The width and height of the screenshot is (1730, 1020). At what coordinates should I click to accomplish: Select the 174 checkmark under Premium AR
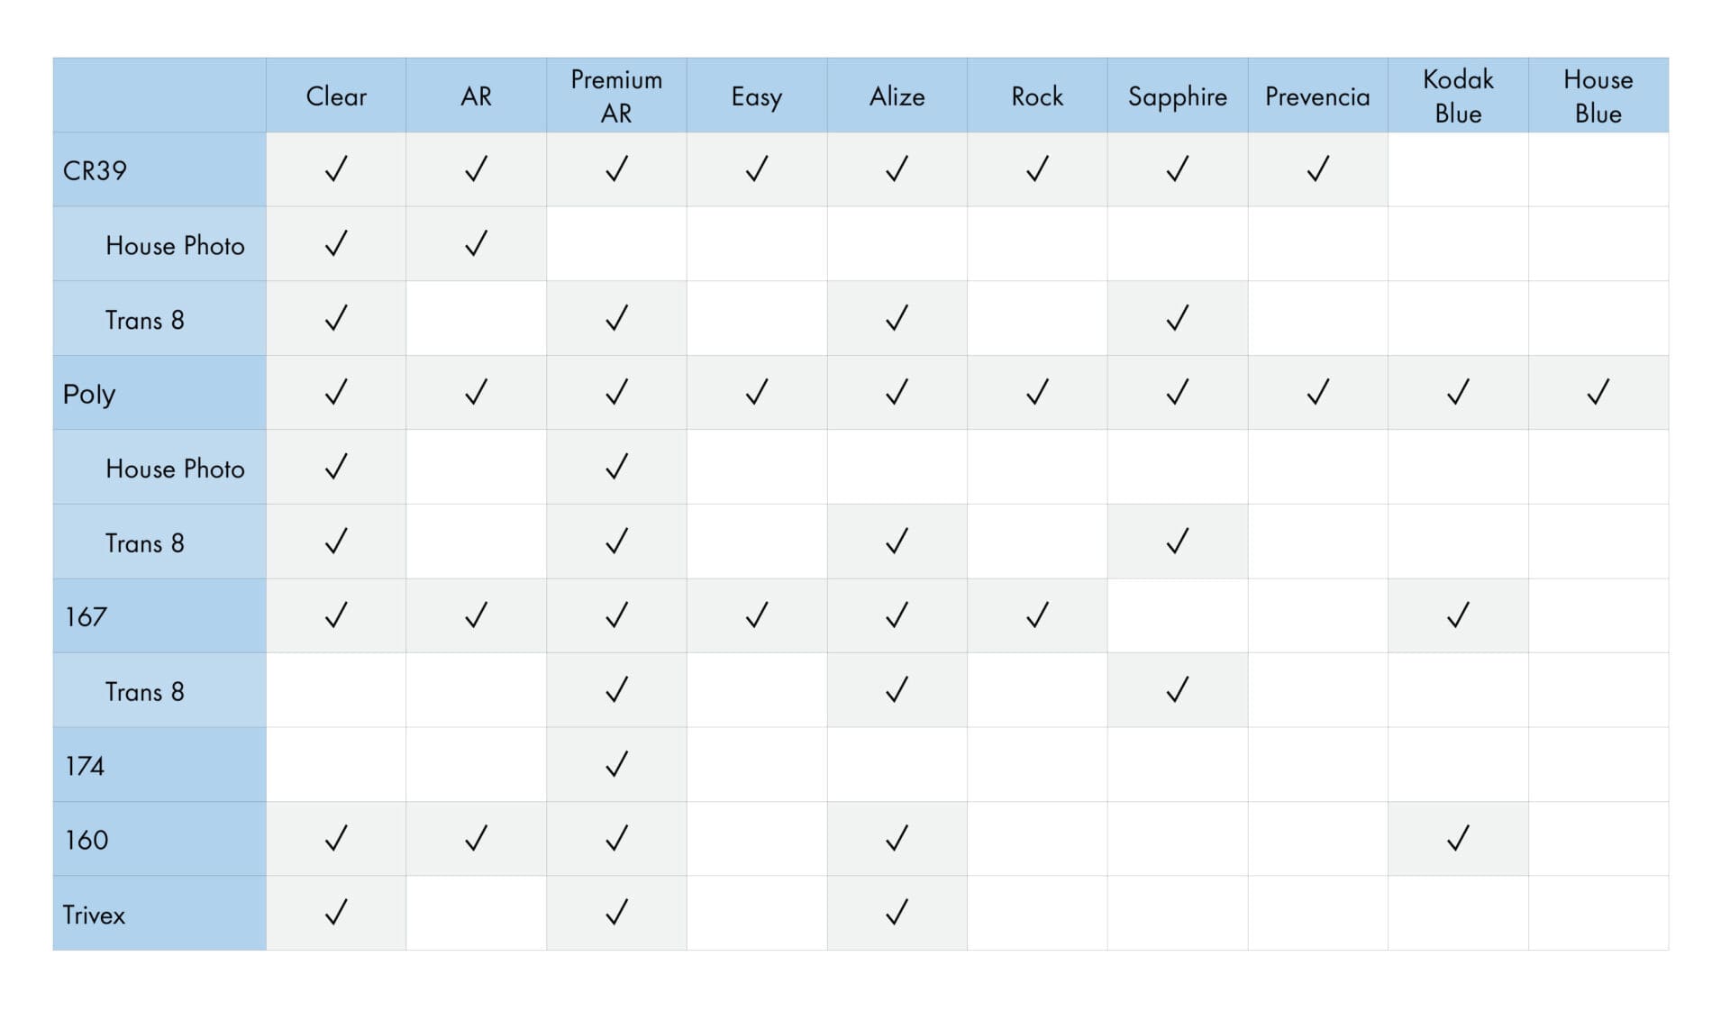616,764
